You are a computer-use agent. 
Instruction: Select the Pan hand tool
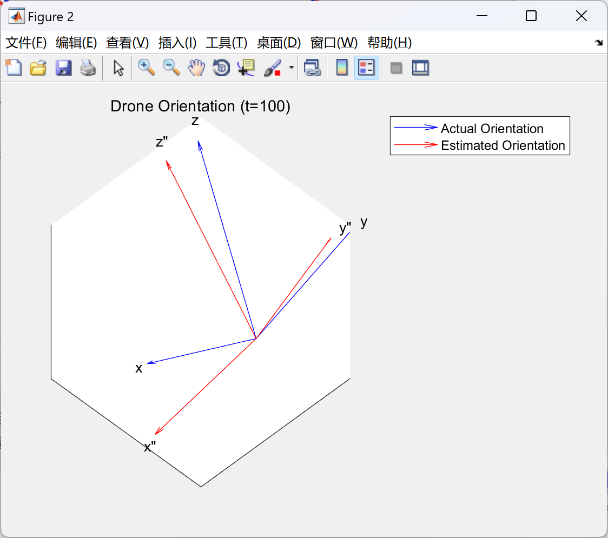tap(196, 68)
